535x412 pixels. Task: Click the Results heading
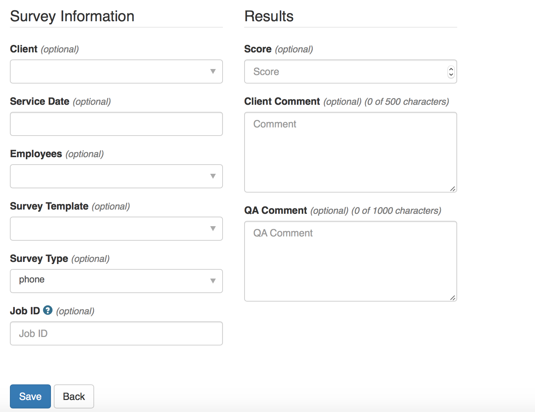point(269,16)
